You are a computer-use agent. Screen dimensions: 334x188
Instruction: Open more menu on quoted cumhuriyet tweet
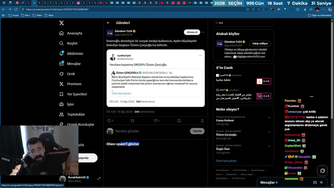(200, 55)
